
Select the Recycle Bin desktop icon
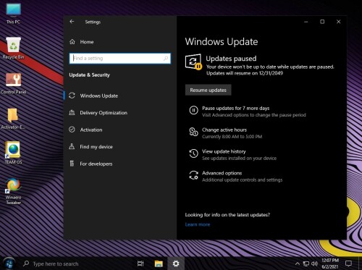pyautogui.click(x=13, y=48)
